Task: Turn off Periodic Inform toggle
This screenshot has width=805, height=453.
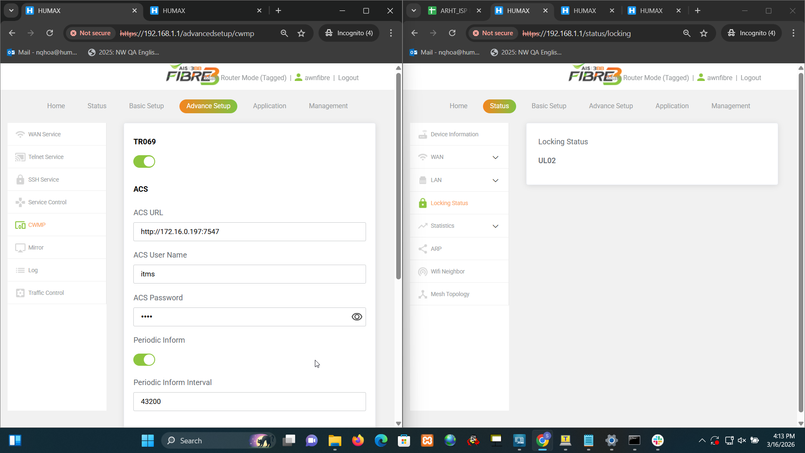Action: (144, 359)
